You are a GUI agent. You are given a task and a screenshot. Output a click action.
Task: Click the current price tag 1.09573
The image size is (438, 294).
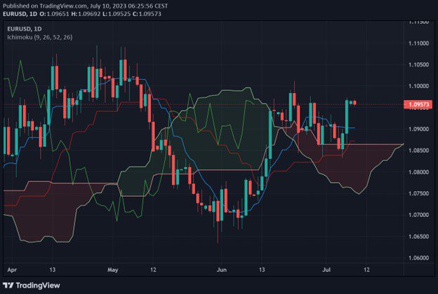418,104
